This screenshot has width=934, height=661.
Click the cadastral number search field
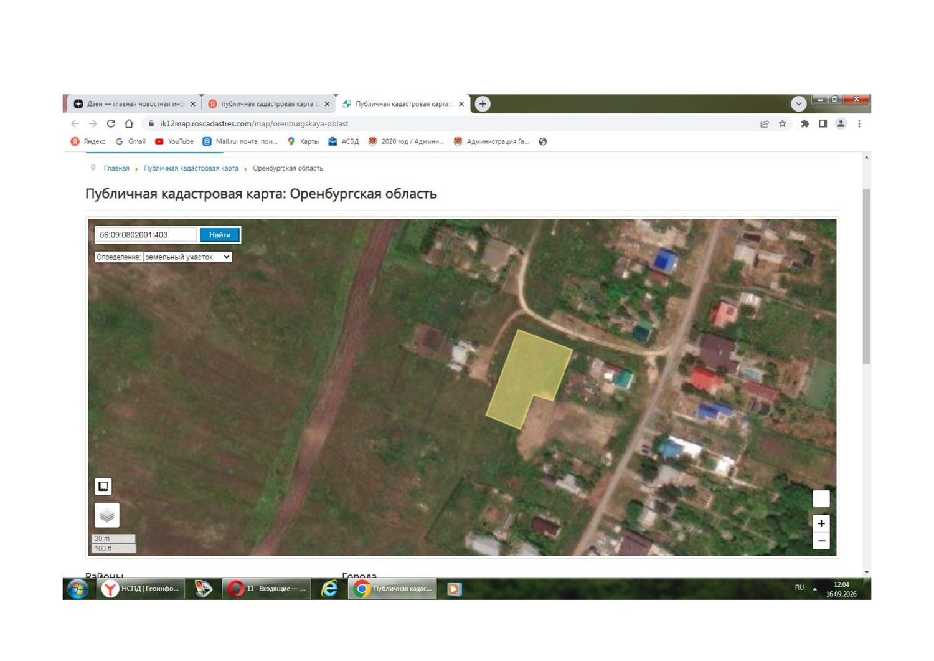pos(147,235)
